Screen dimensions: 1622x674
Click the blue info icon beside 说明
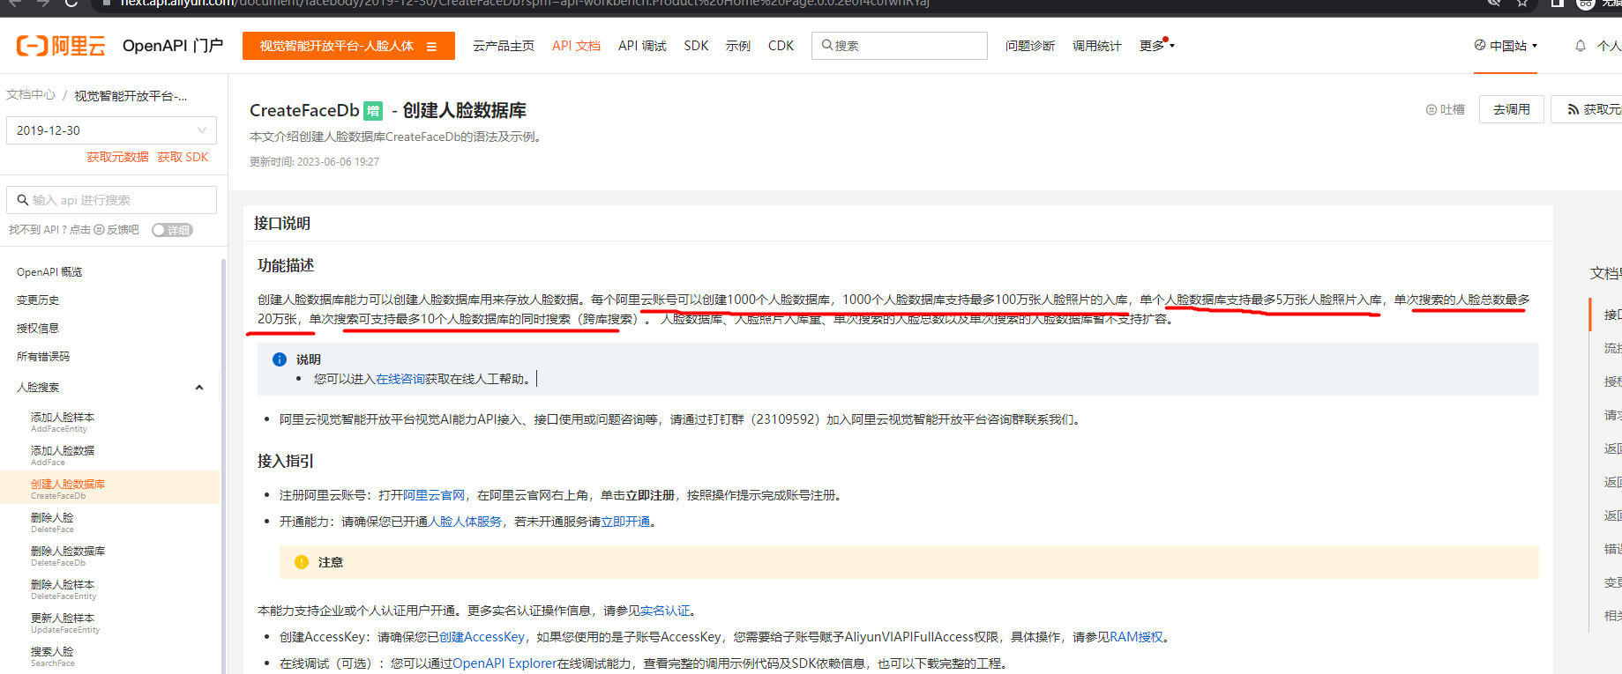pos(280,359)
